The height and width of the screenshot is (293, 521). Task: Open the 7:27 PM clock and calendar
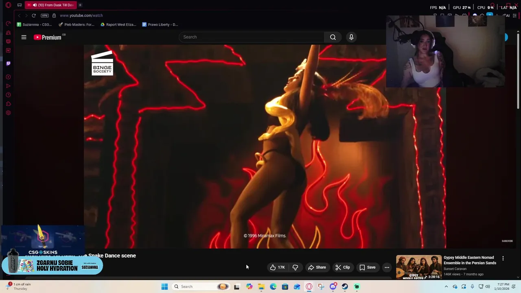click(x=501, y=286)
